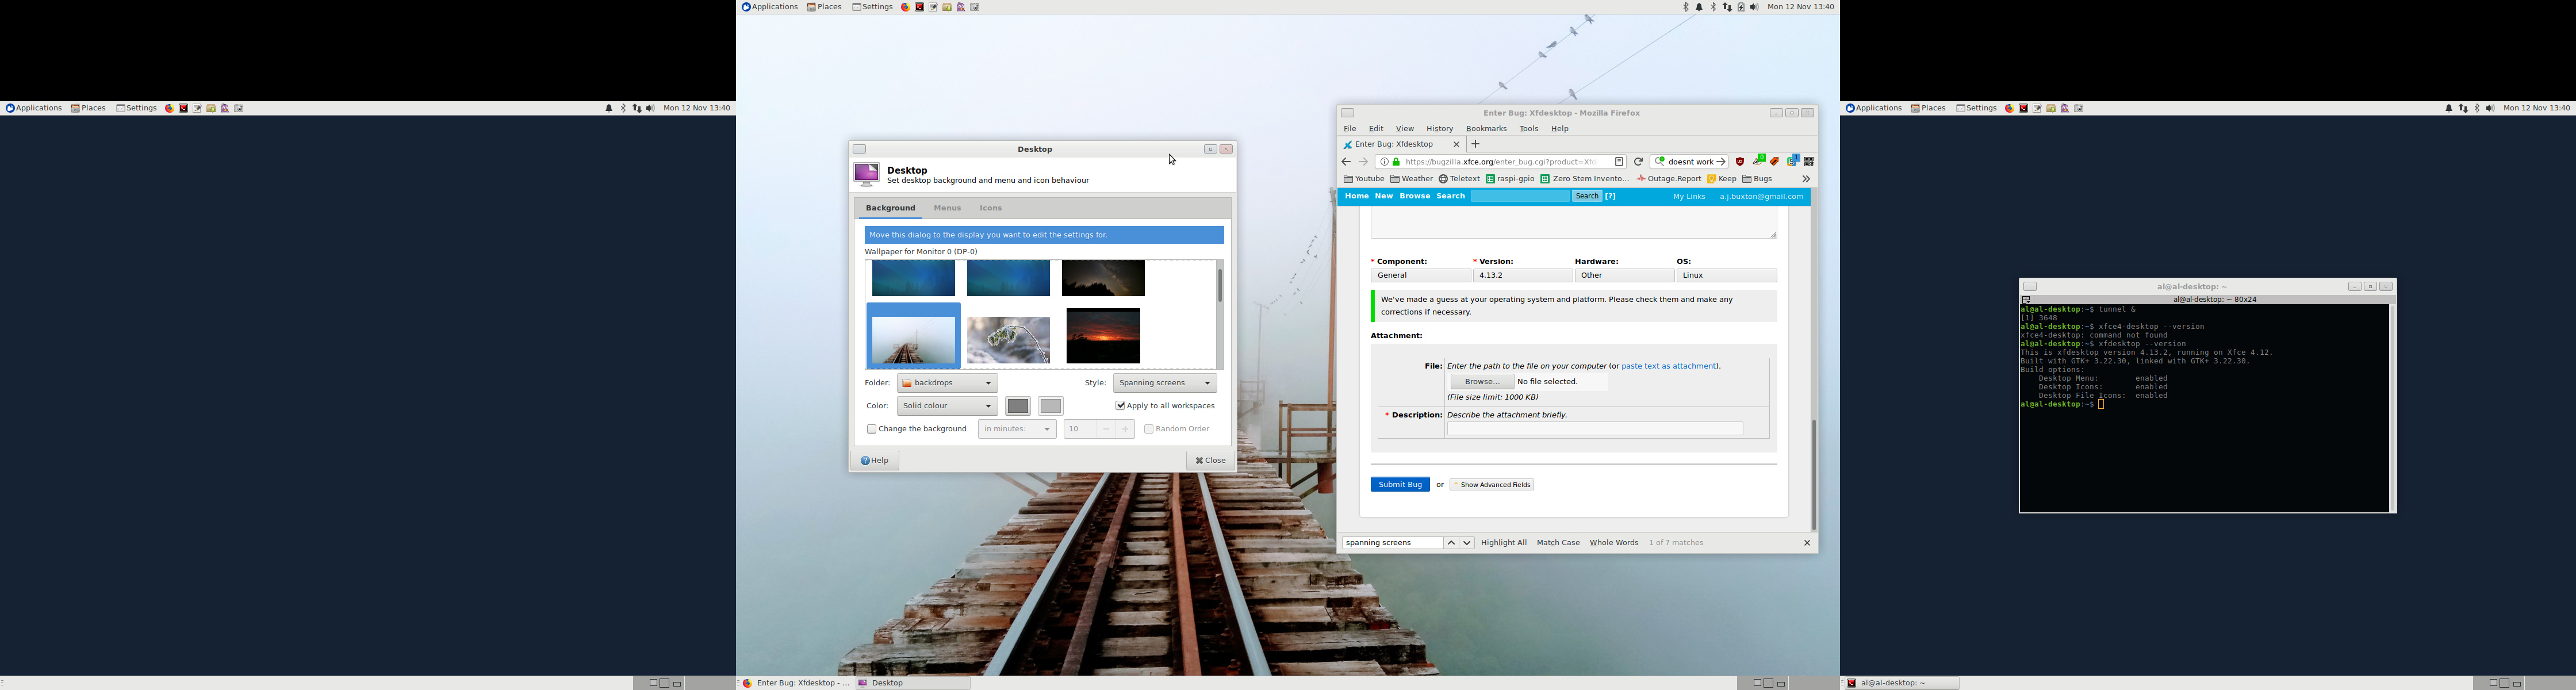2576x690 pixels.
Task: Switch to the Icons tab
Action: [990, 208]
